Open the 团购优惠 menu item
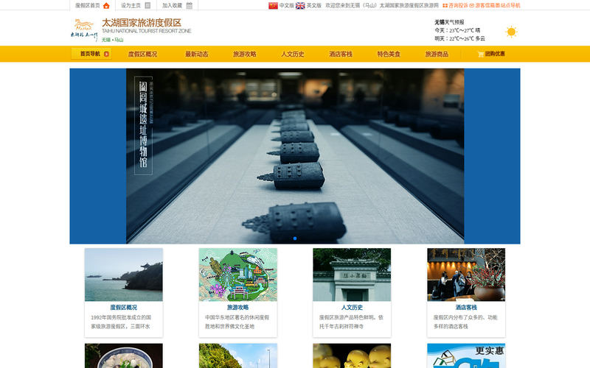Viewport: 590px width, 368px height. click(x=495, y=54)
